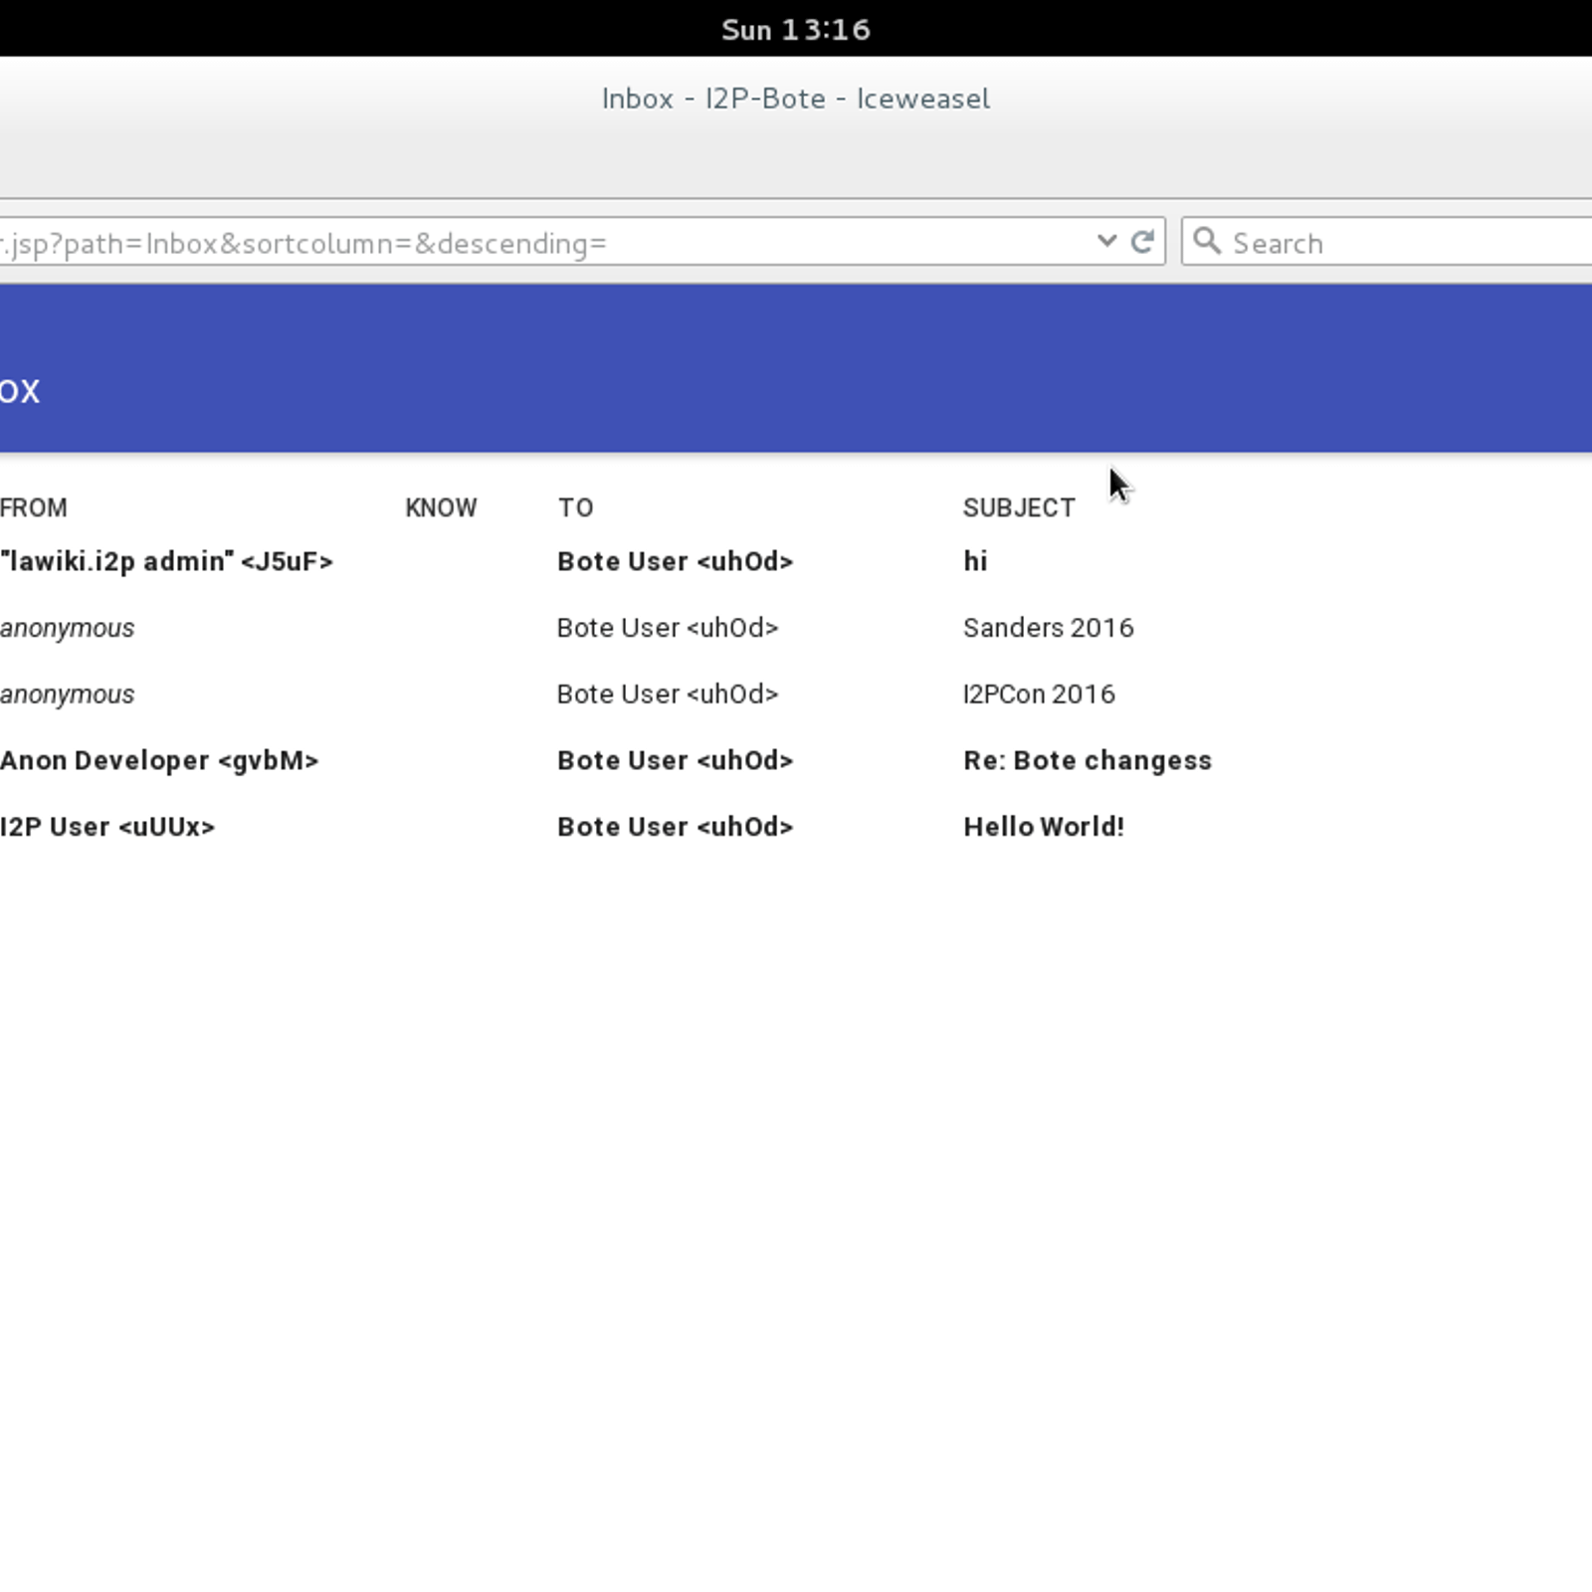Select sender Anon Developer <gvbM>
The height and width of the screenshot is (1592, 1592).
pos(159,760)
